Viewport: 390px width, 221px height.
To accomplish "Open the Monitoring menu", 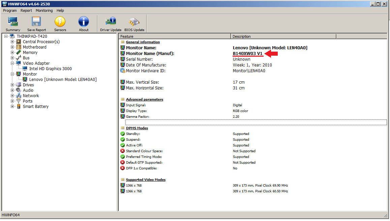I will [44, 10].
